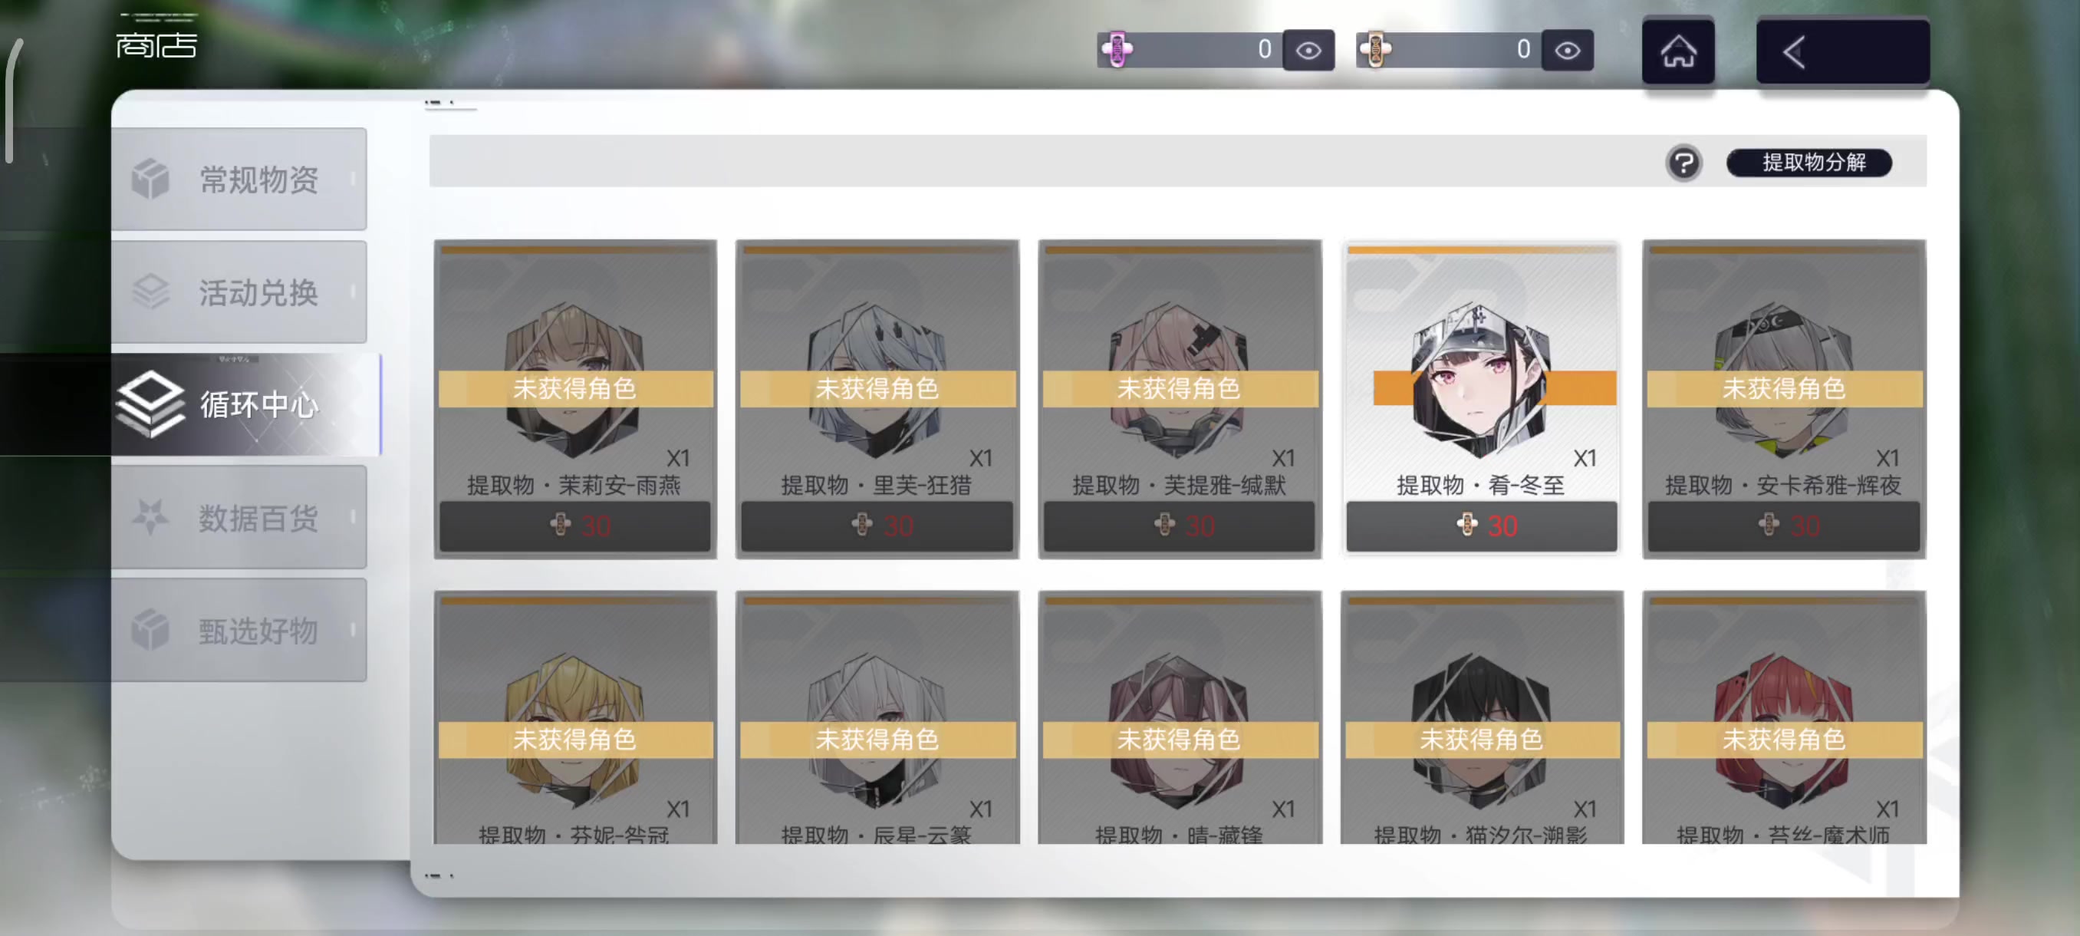This screenshot has width=2080, height=936.
Task: Click the 提取物分解 button
Action: 1808,163
